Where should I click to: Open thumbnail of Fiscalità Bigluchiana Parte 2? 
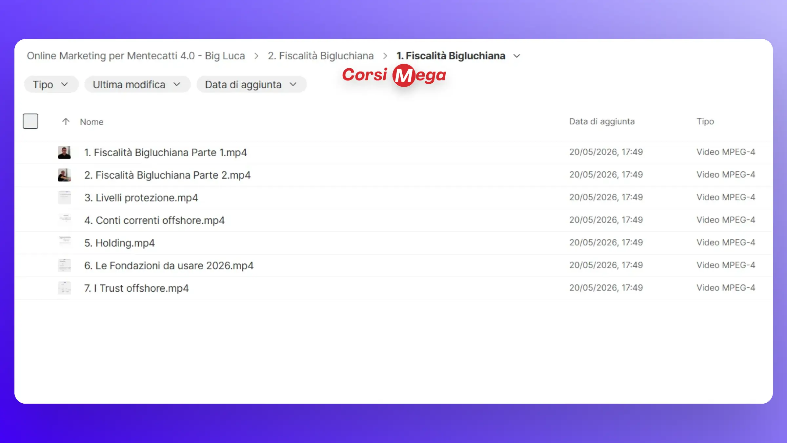tap(64, 175)
